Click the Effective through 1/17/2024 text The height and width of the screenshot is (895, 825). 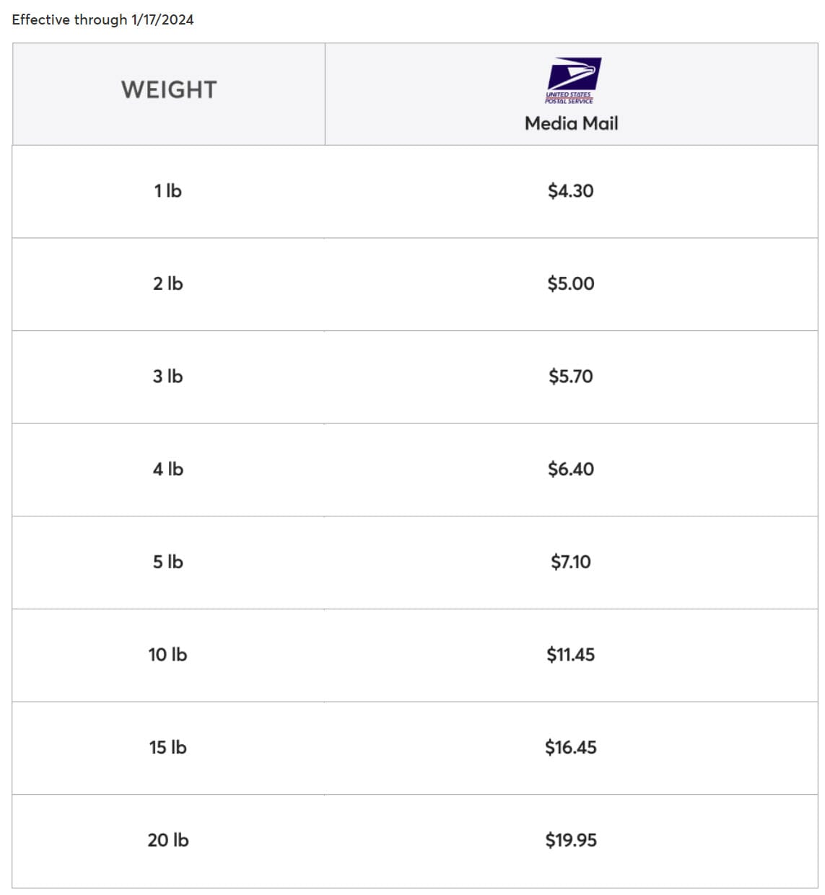(x=102, y=19)
